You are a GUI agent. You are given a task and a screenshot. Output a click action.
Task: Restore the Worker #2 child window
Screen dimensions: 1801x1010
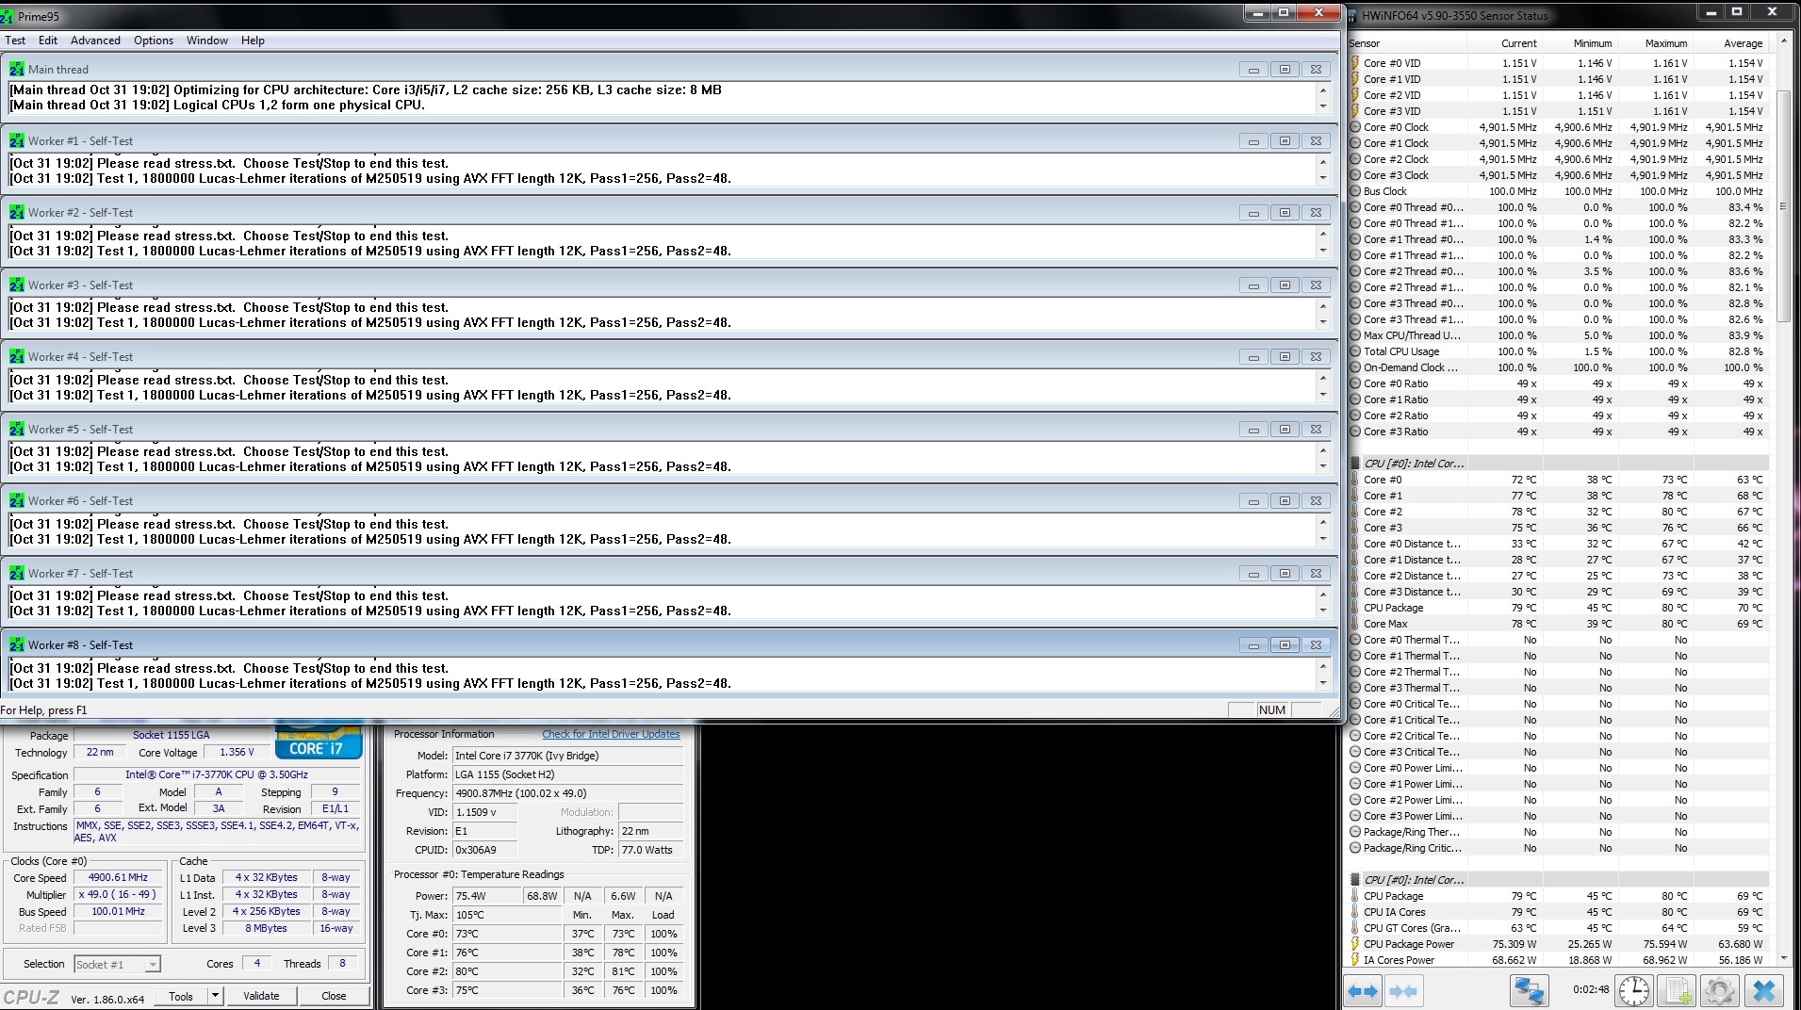(1285, 213)
